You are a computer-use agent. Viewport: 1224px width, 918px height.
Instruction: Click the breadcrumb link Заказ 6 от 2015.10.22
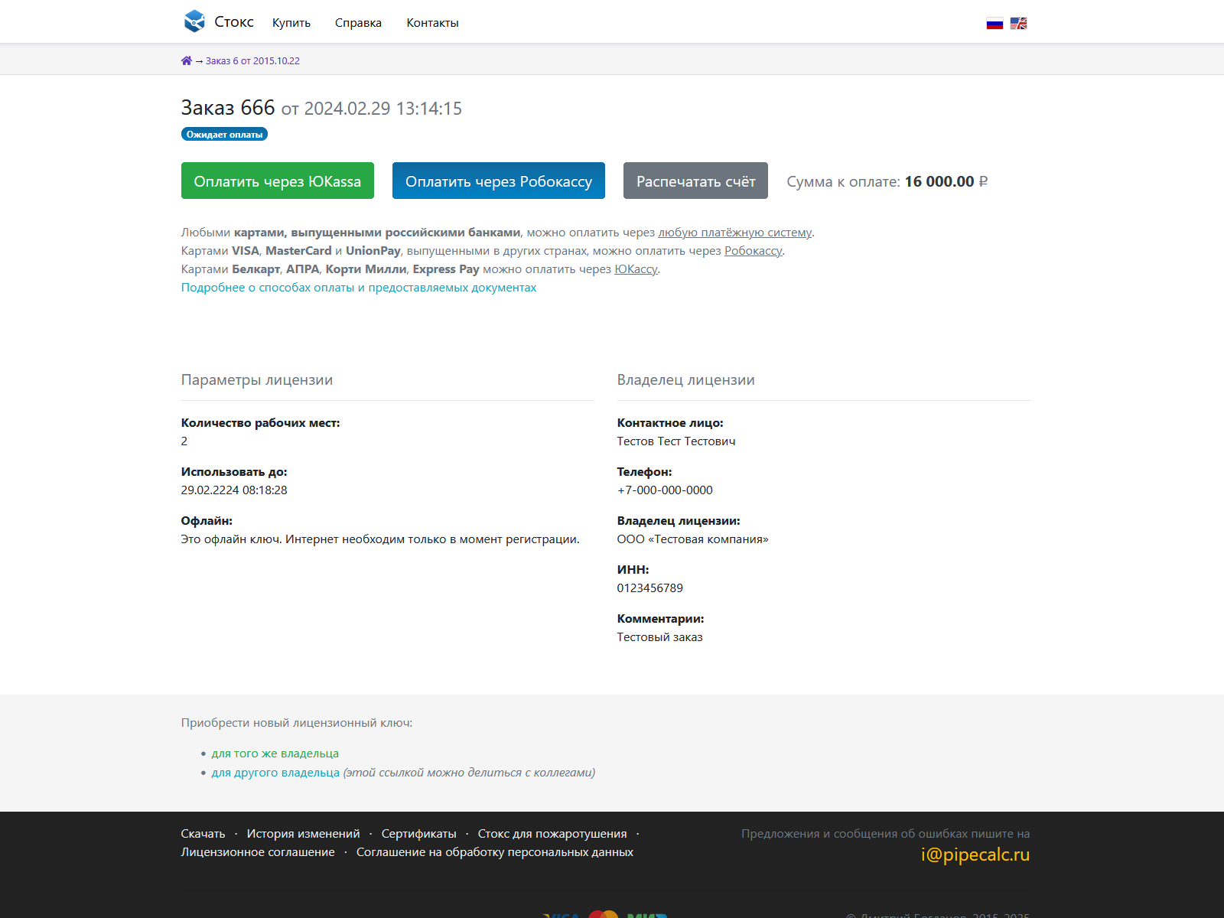[x=252, y=61]
